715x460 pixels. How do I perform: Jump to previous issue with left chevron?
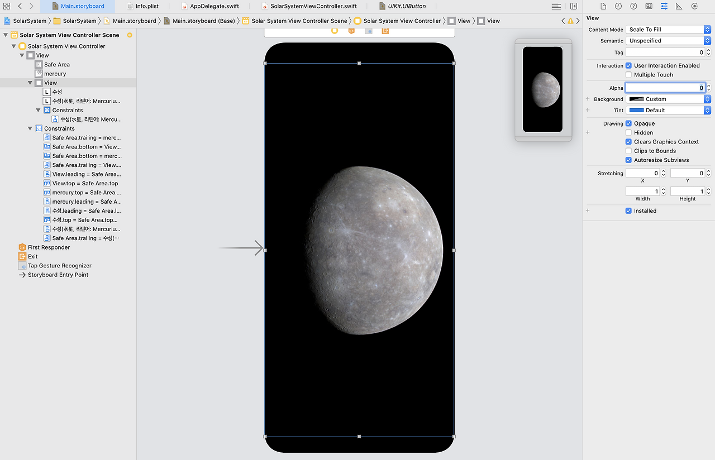(x=563, y=21)
